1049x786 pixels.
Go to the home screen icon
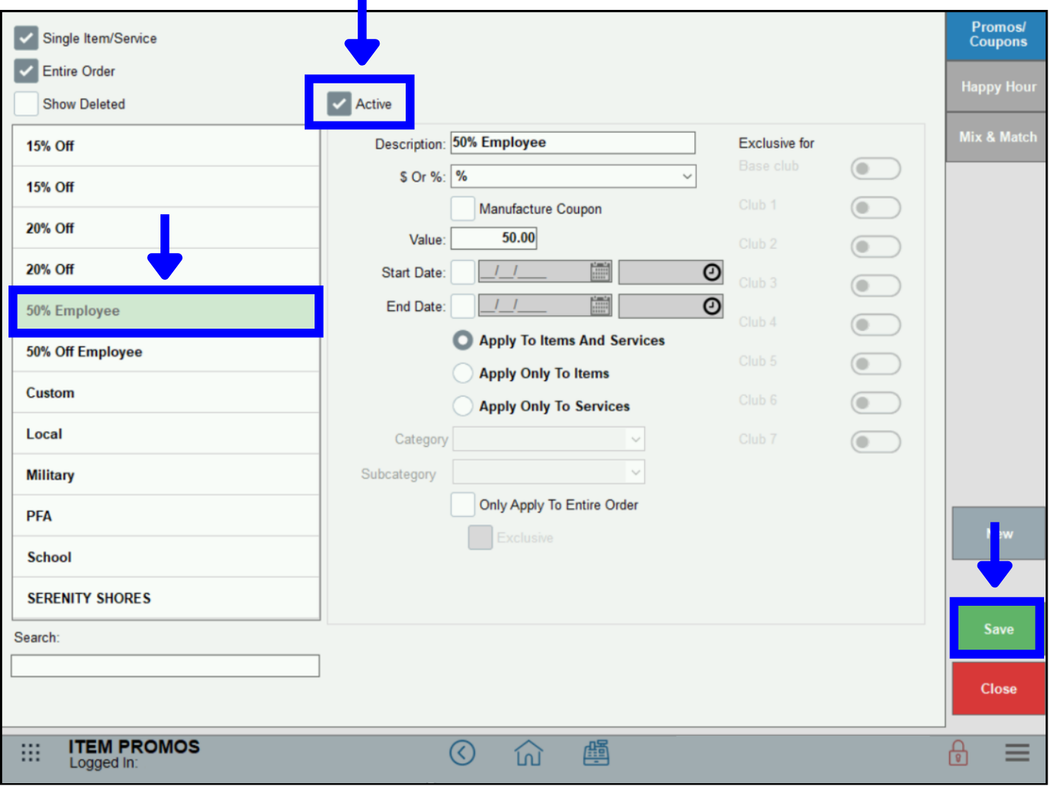(x=528, y=753)
